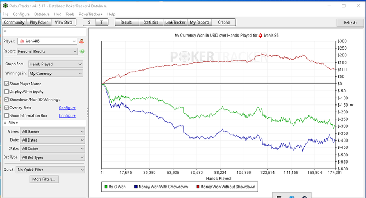The width and height of the screenshot is (366, 198).
Task: Open the Stake filter dropdown
Action: (x=52, y=149)
